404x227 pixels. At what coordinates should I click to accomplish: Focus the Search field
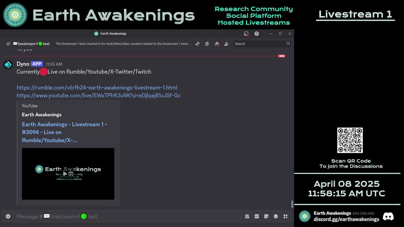(x=262, y=44)
